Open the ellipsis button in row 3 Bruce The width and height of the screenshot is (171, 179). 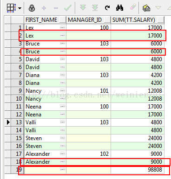(62, 43)
